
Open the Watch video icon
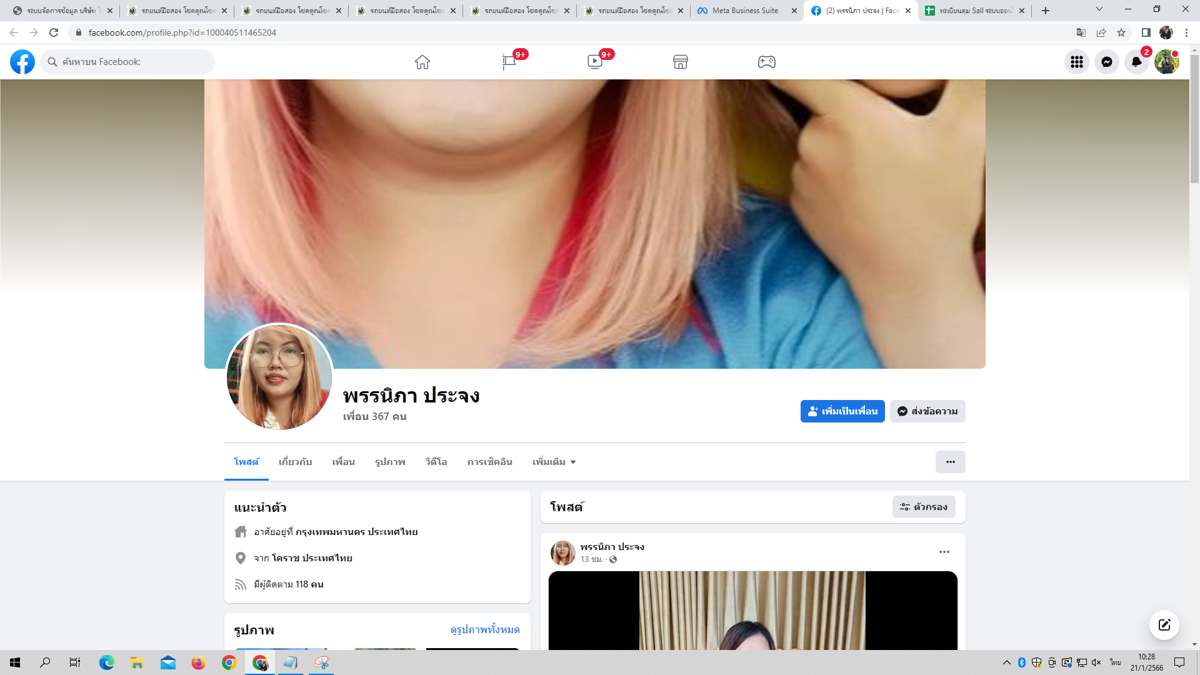tap(595, 62)
